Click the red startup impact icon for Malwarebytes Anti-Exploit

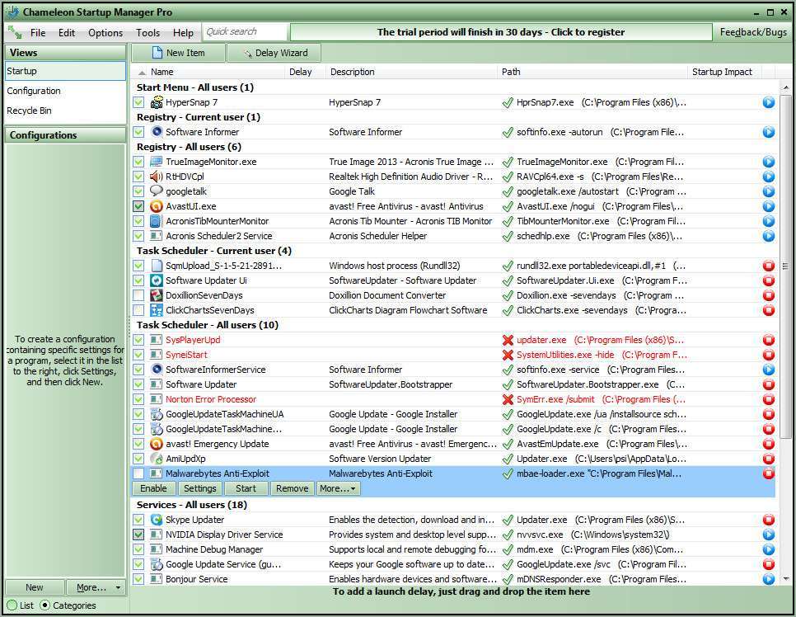coord(769,473)
